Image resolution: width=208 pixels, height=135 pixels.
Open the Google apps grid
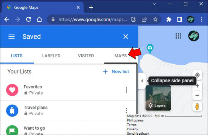pyautogui.click(x=178, y=36)
